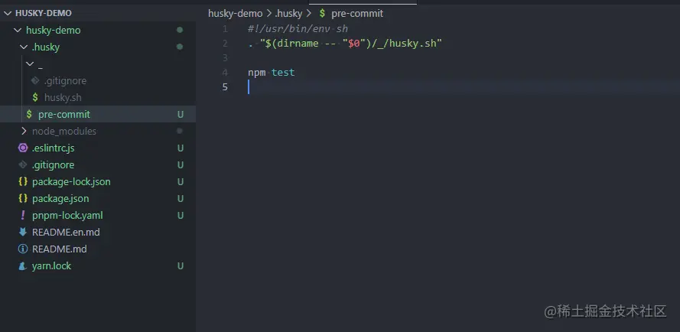This screenshot has height=332, width=680.
Task: Place cursor in the shebang line #!/usr/bin/env sh
Action: click(298, 29)
